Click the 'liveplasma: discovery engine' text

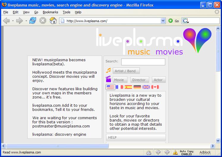click(59, 134)
